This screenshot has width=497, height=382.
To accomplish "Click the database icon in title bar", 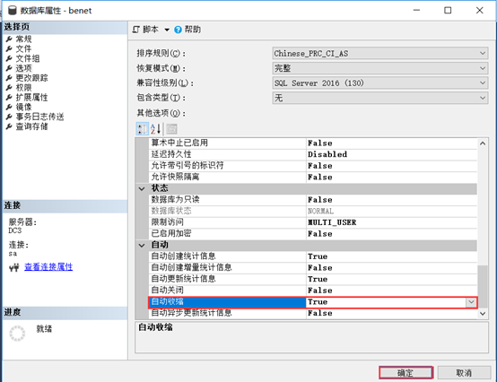I will (13, 11).
